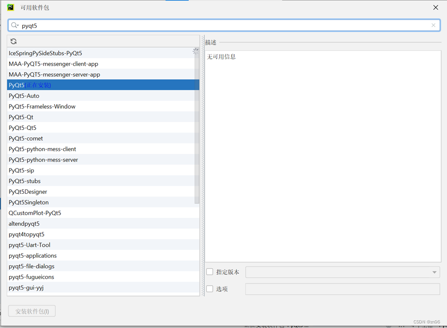The height and width of the screenshot is (328, 447).
Task: Click the 选项 options input field
Action: (342, 288)
